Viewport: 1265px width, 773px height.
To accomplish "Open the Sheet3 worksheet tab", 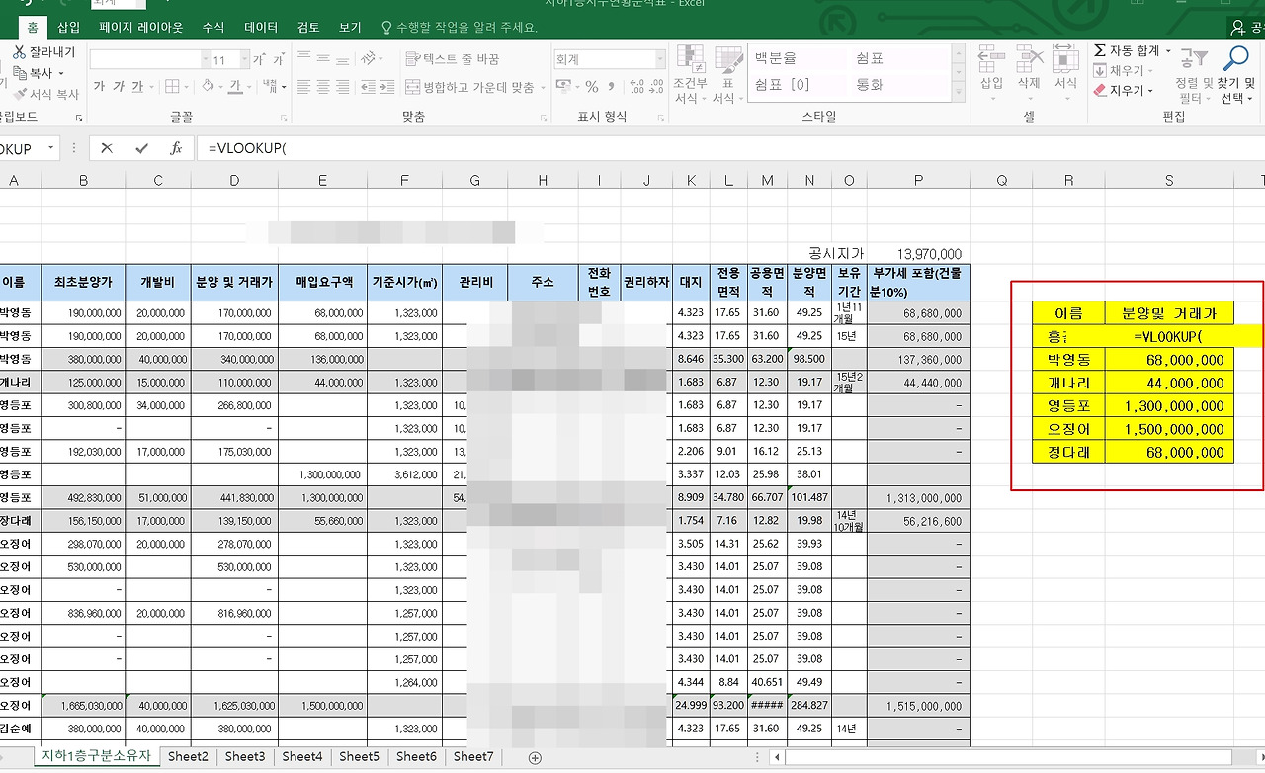I will click(245, 757).
